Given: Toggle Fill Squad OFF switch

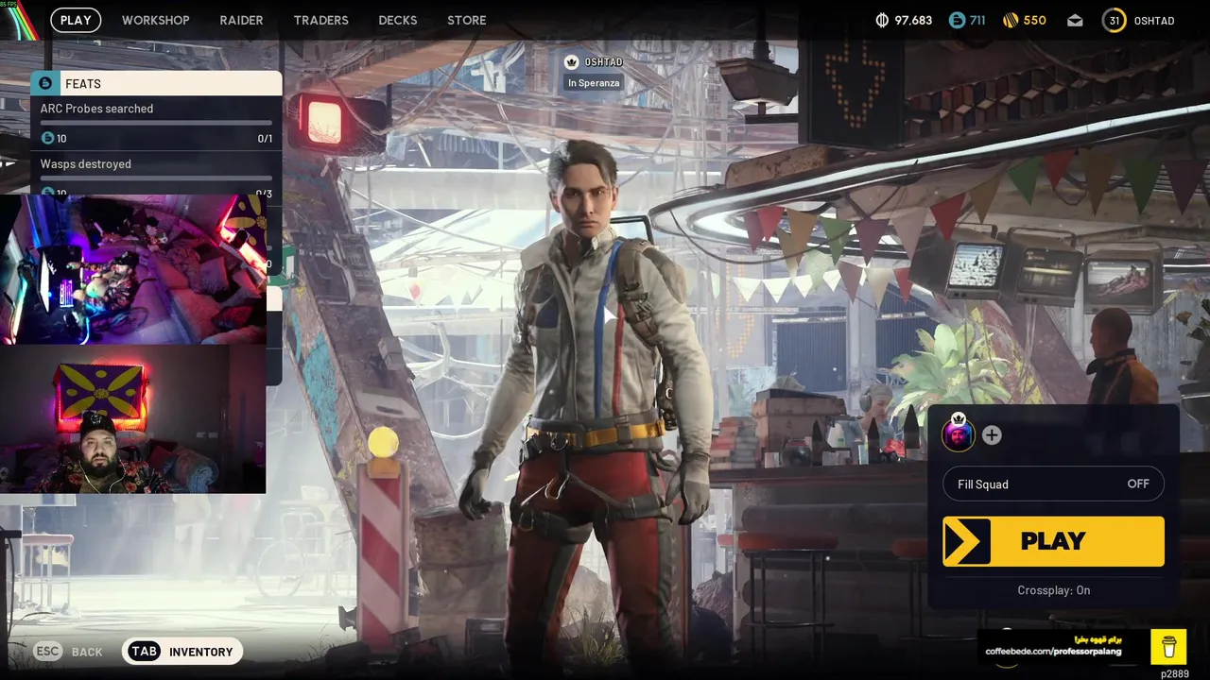Looking at the screenshot, I should (x=1053, y=484).
